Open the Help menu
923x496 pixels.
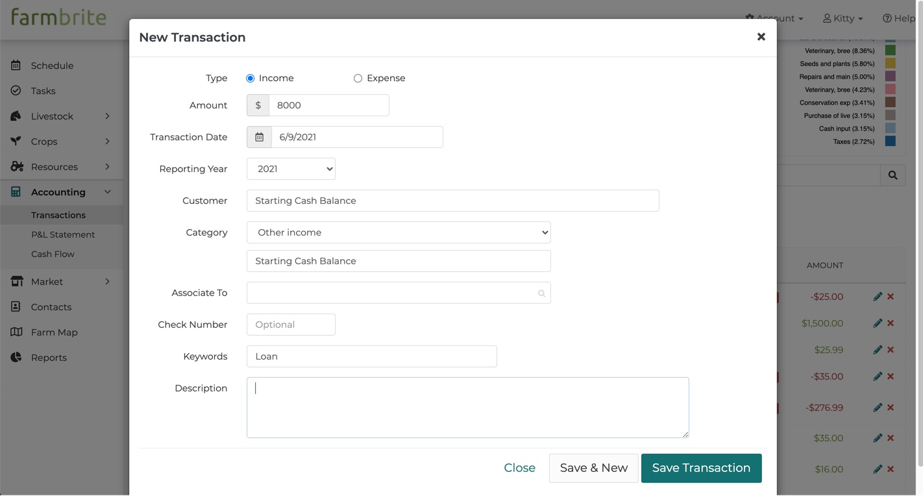899,18
